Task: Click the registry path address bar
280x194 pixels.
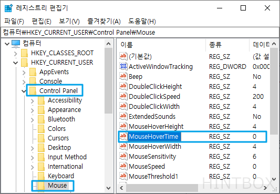Action: (x=140, y=33)
